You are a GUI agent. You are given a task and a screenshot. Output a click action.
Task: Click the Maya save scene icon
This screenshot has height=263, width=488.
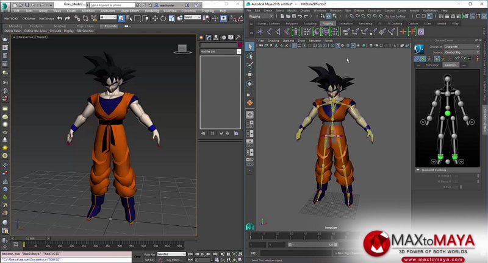[x=294, y=16]
